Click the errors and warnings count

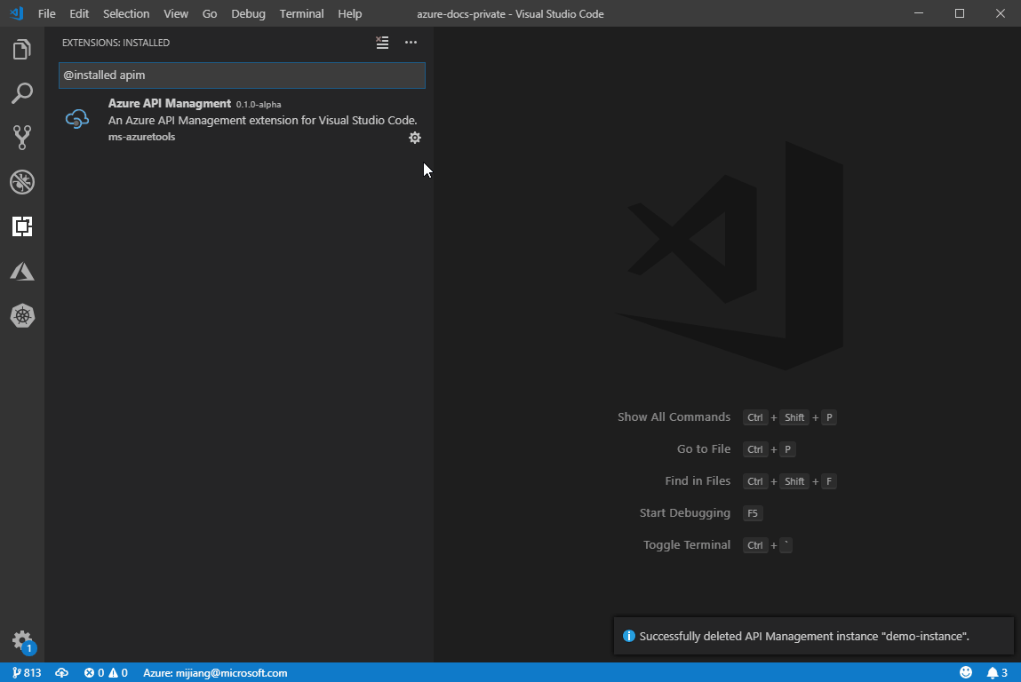click(106, 673)
